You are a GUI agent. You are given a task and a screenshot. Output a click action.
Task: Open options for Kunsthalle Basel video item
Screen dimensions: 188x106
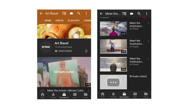(x=149, y=23)
